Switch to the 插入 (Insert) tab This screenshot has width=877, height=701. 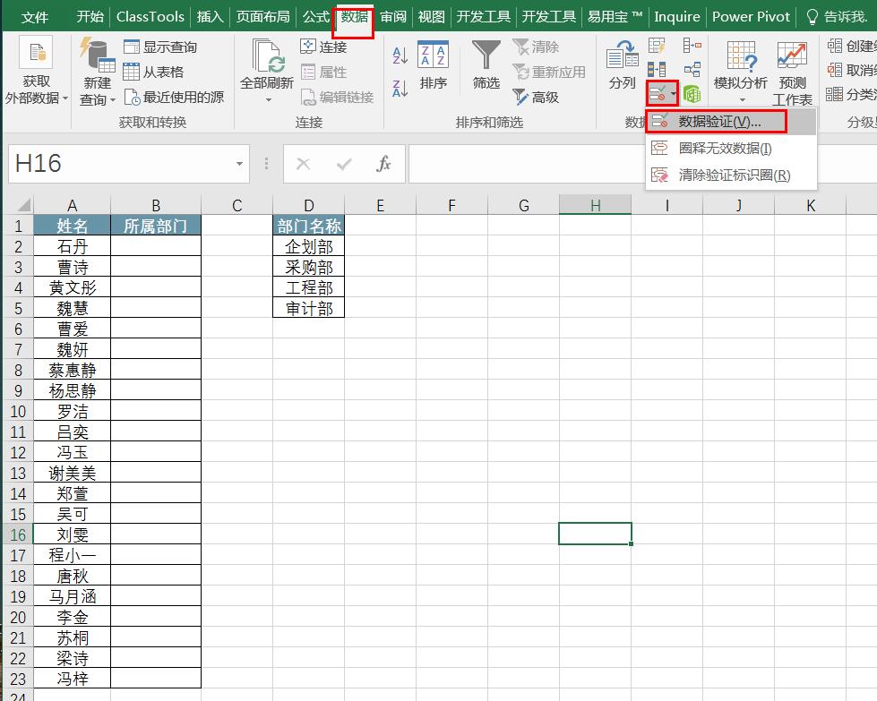coord(211,17)
